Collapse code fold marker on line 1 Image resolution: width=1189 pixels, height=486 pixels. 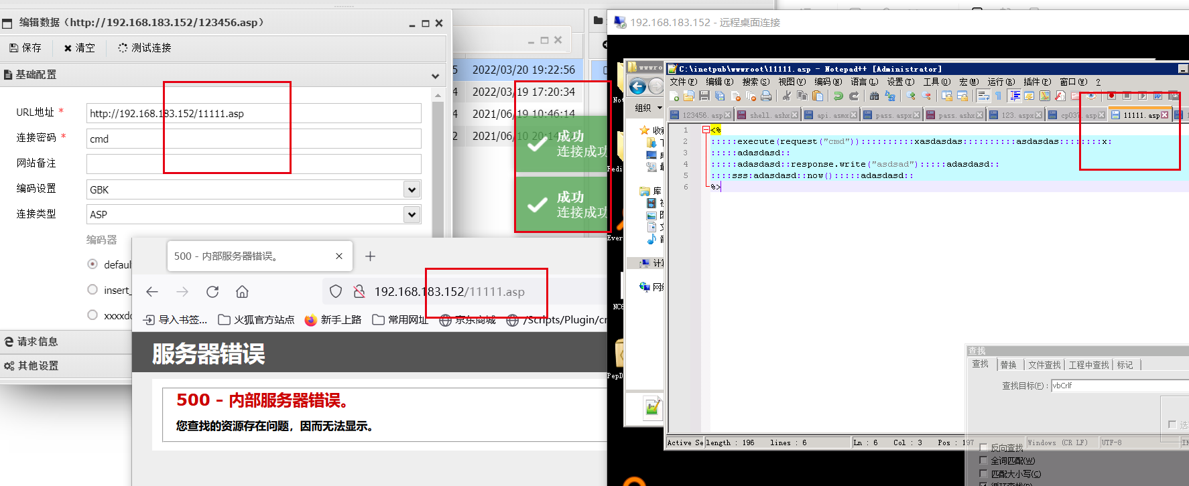pyautogui.click(x=706, y=130)
